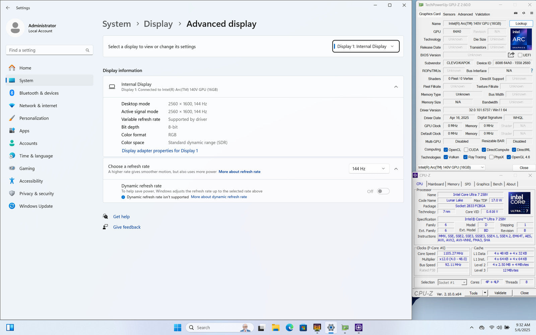Switch to the Sensors tab in GPU-Z
This screenshot has height=335, width=536.
[x=449, y=14]
